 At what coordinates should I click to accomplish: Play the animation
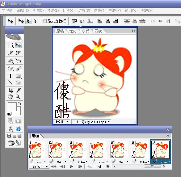tap(72, 166)
